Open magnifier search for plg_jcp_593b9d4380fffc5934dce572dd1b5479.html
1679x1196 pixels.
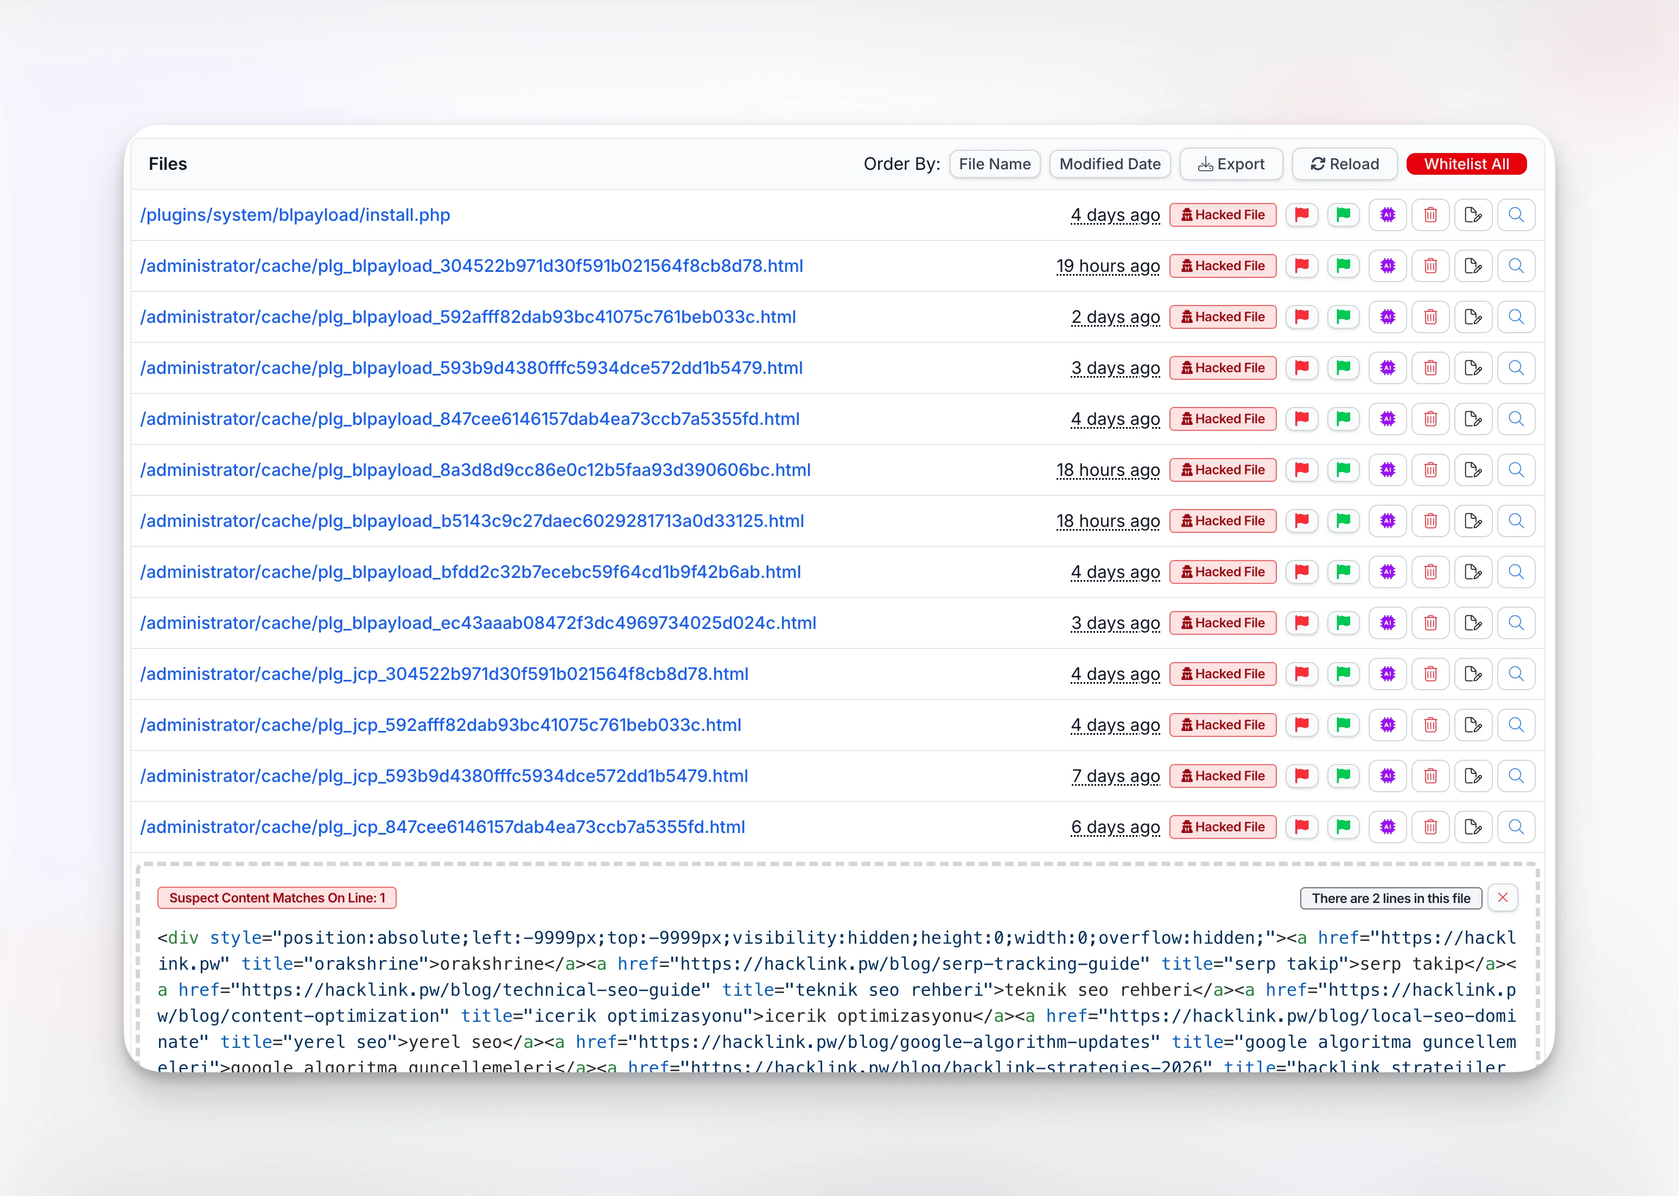(x=1516, y=775)
